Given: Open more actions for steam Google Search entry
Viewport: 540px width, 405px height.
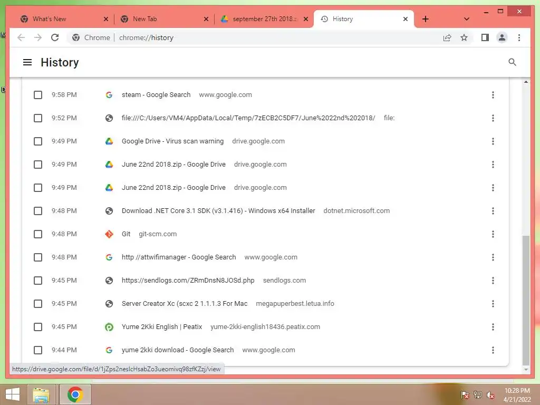Looking at the screenshot, I should (493, 95).
